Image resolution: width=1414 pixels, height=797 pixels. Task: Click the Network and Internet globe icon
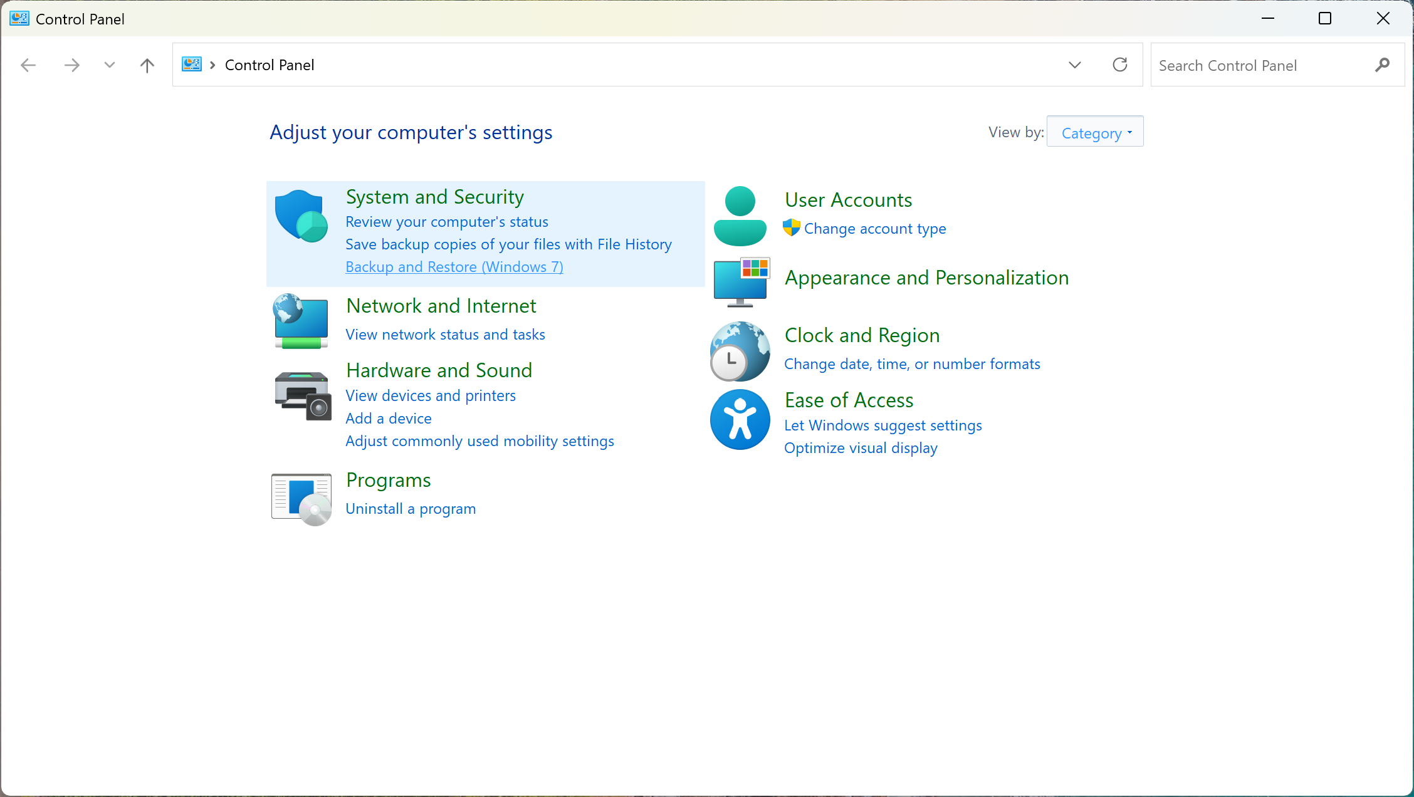click(x=301, y=321)
